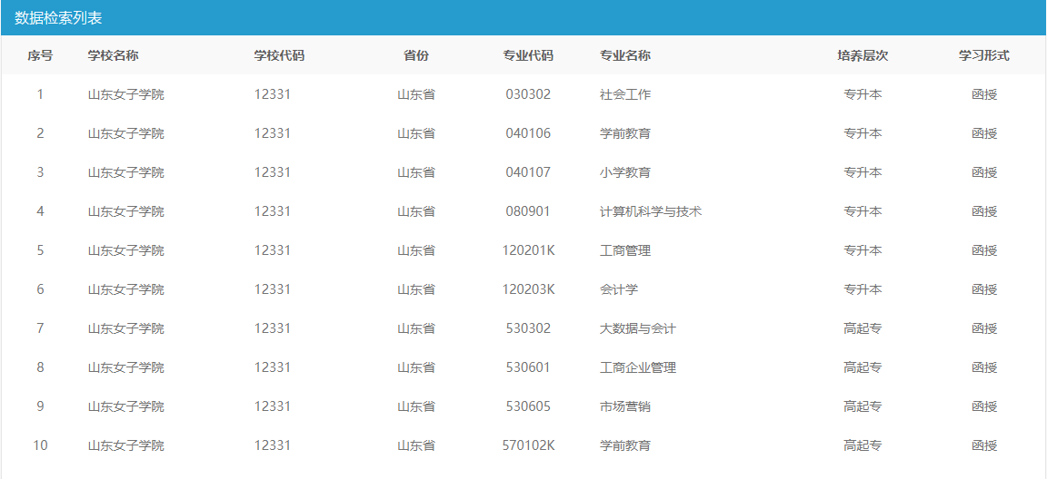Image resolution: width=1047 pixels, height=479 pixels.
Task: Click the 学习形式 column header
Action: pyautogui.click(x=984, y=55)
